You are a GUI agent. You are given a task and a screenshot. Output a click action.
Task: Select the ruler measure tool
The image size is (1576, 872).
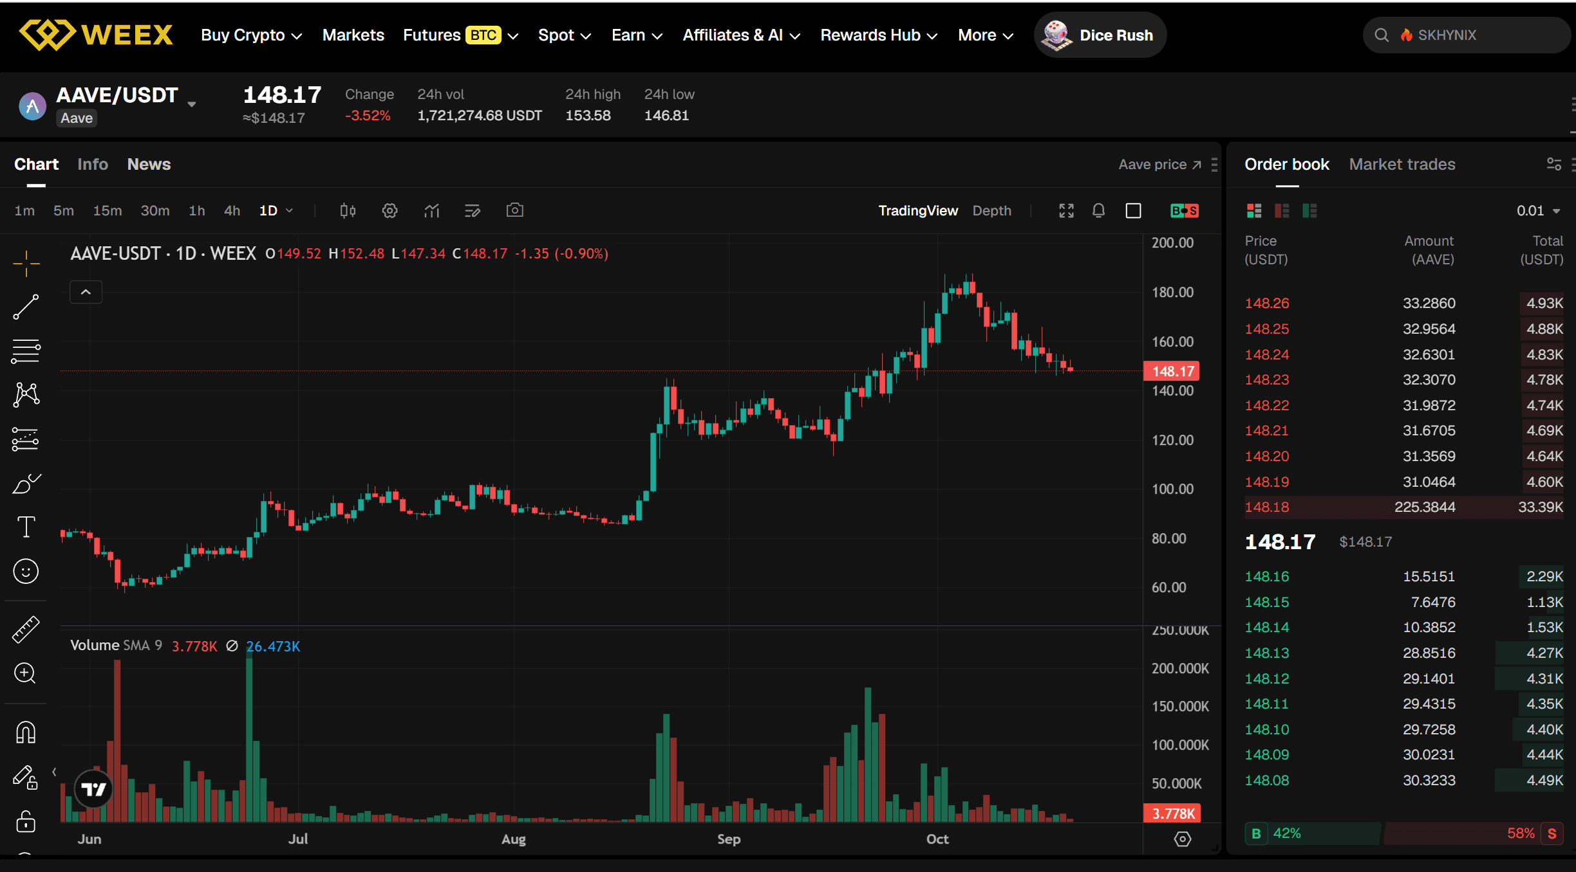[x=26, y=630]
